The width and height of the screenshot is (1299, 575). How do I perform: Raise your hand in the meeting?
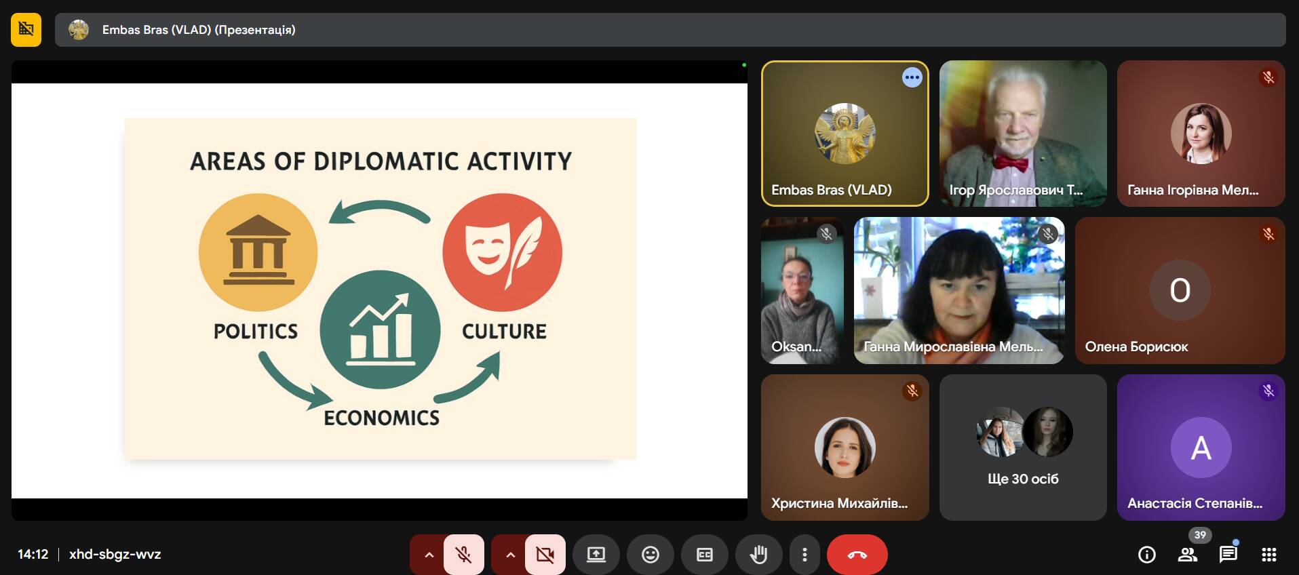pos(758,555)
